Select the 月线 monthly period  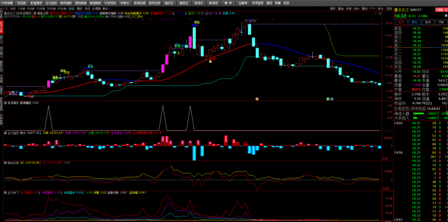pos(88,8)
